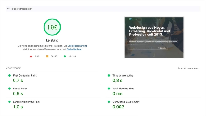Click the Total Blocking Time label
This screenshot has height=116, width=206.
[123, 89]
